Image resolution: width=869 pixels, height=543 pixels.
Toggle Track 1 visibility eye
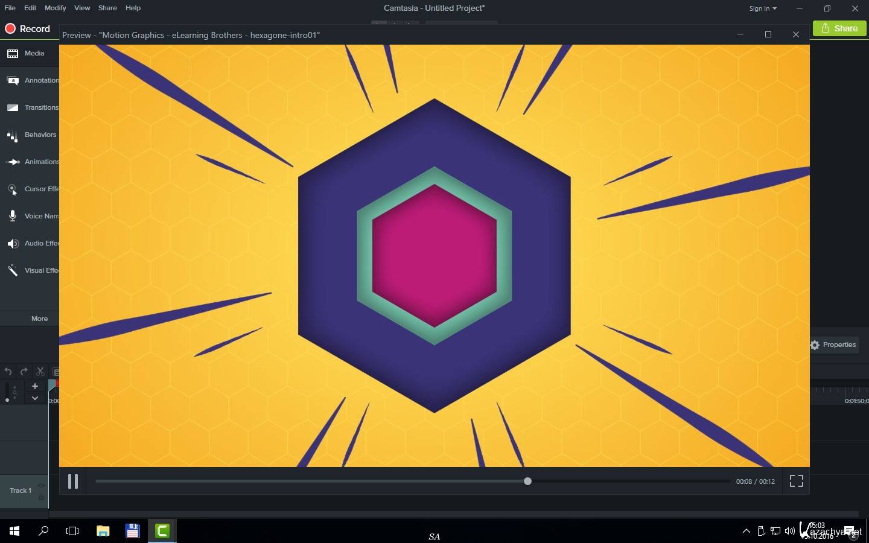[x=41, y=485]
